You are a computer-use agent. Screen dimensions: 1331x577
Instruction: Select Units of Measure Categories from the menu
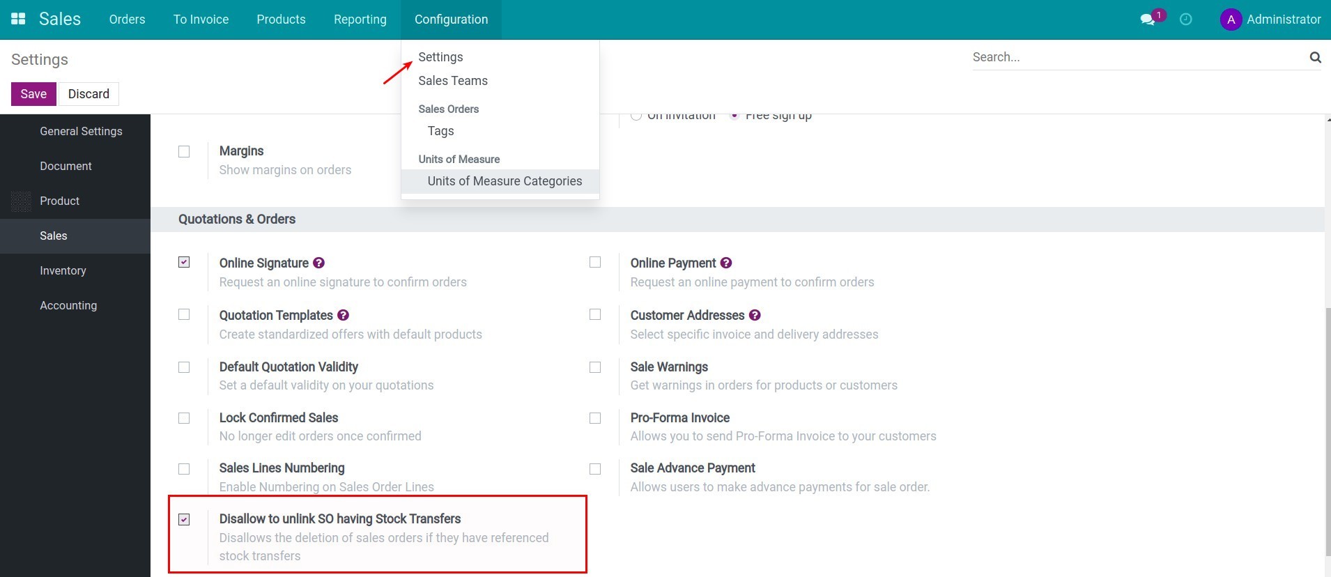(x=505, y=180)
